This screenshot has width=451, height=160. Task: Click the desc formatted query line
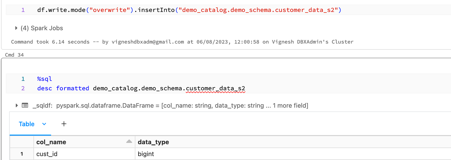[x=141, y=88]
